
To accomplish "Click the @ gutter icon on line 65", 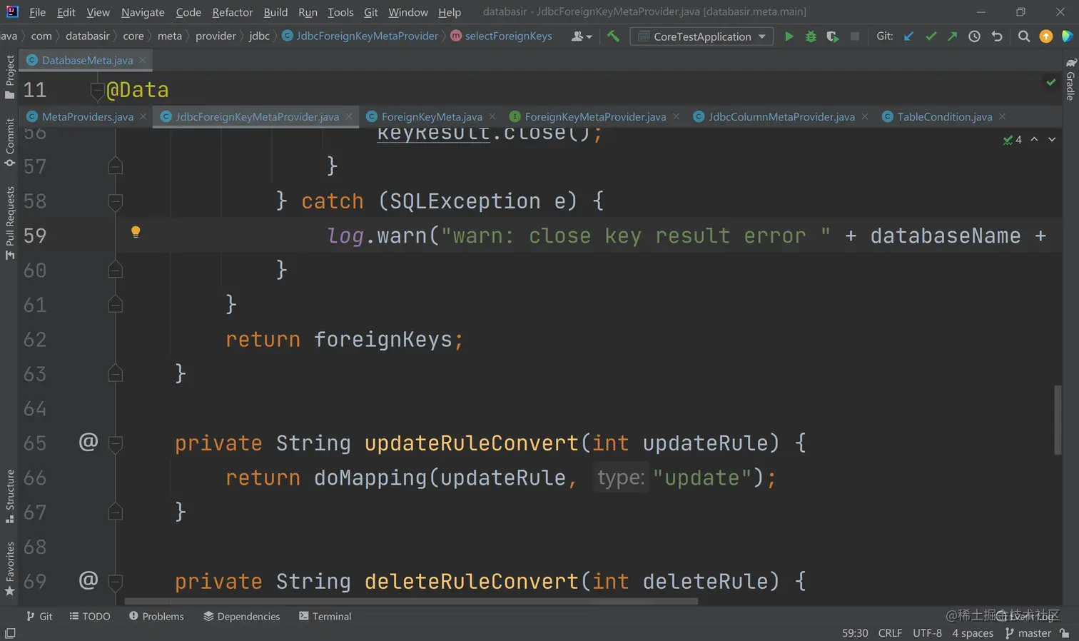I will tap(88, 442).
